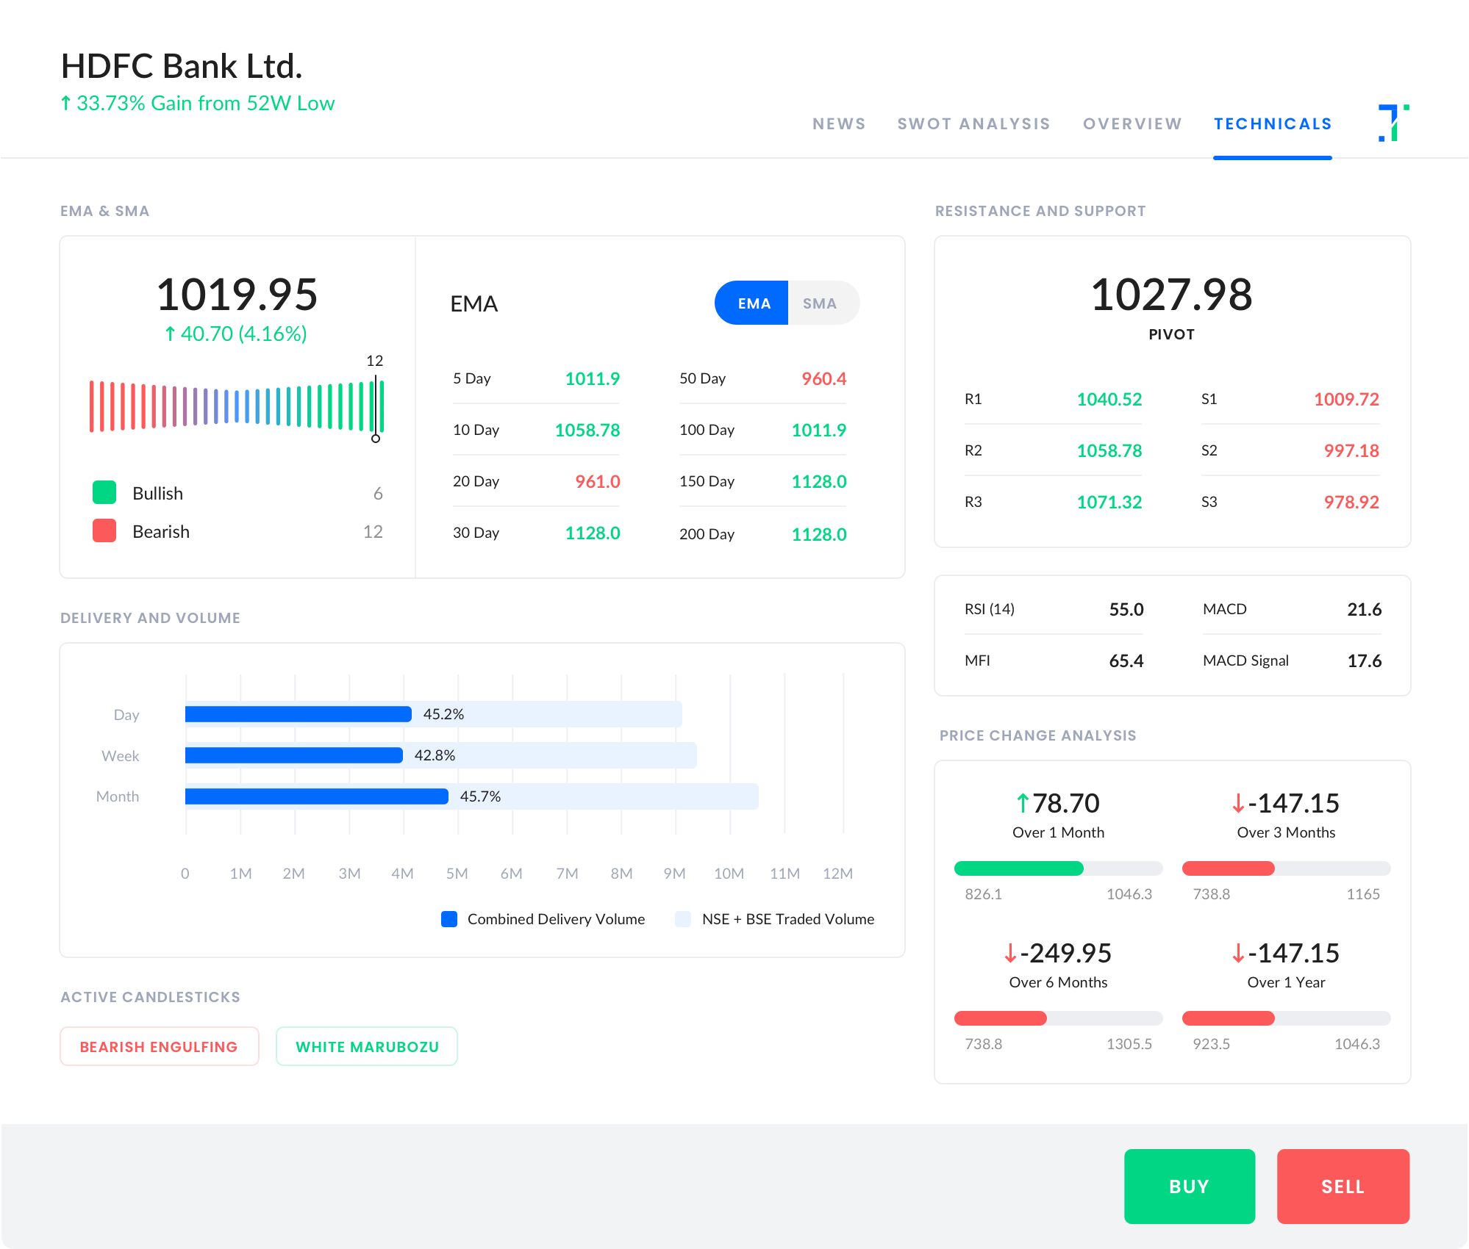Click the R3 resistance value 1071.32
Image resolution: width=1469 pixels, height=1249 pixels.
(1109, 502)
